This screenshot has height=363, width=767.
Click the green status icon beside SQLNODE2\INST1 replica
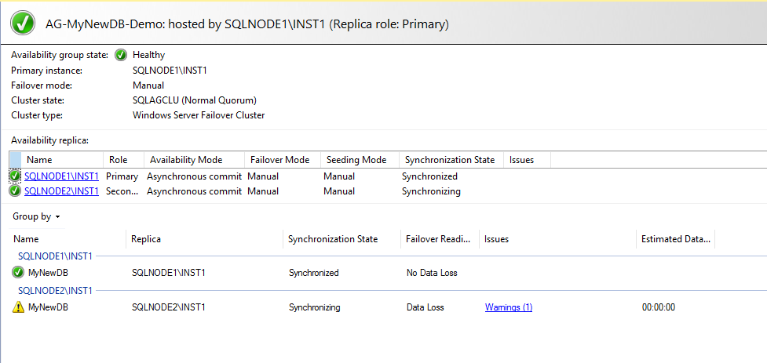15,191
